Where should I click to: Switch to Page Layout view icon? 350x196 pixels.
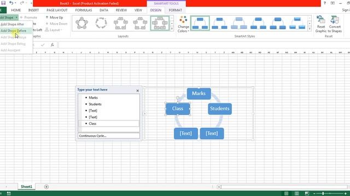[296, 193]
